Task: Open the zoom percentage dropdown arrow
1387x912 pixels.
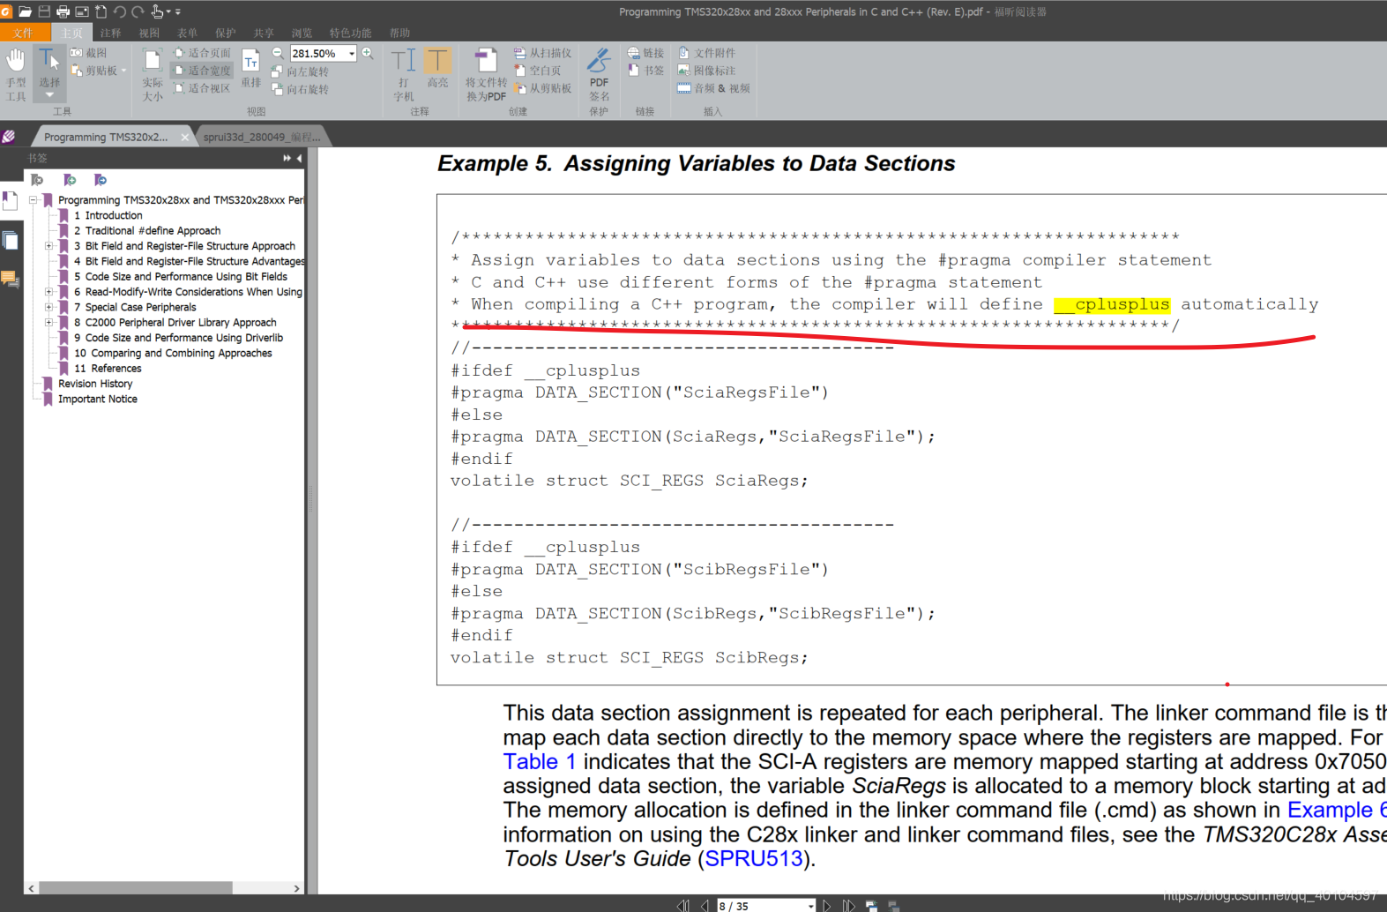Action: pos(352,54)
